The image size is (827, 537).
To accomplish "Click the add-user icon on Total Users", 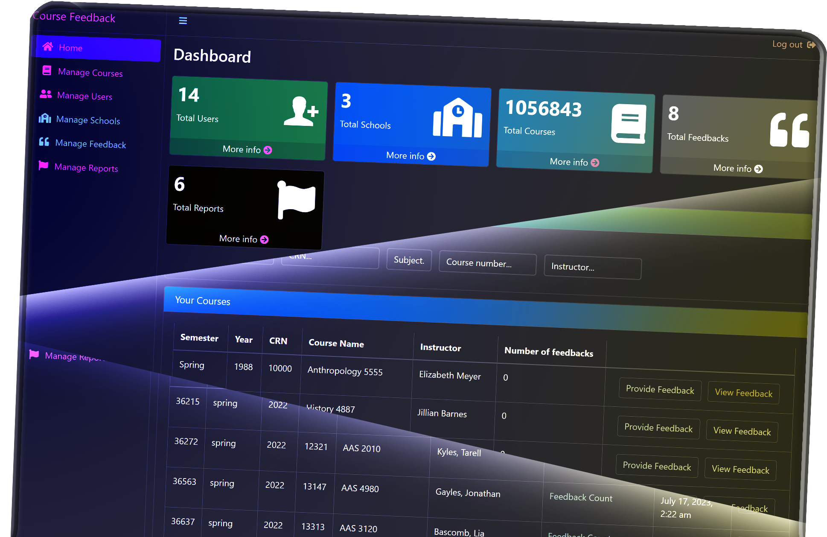I will pos(301,112).
